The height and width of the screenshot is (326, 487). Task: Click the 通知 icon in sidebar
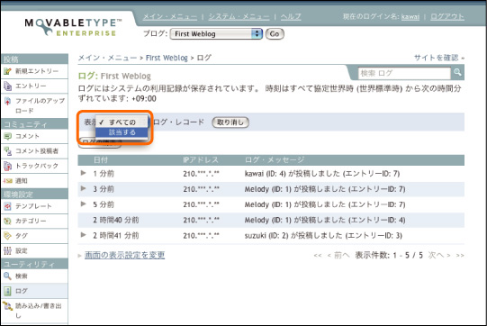click(7, 180)
